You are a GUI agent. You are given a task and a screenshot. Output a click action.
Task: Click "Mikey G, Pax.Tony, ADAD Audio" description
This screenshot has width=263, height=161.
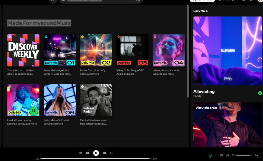coord(130,72)
